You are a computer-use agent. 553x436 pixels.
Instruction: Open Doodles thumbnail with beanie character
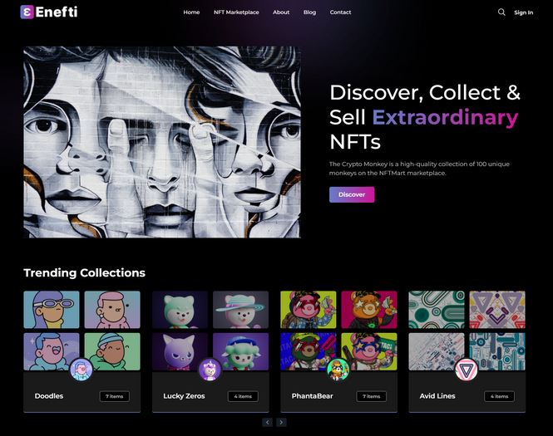pyautogui.click(x=112, y=351)
